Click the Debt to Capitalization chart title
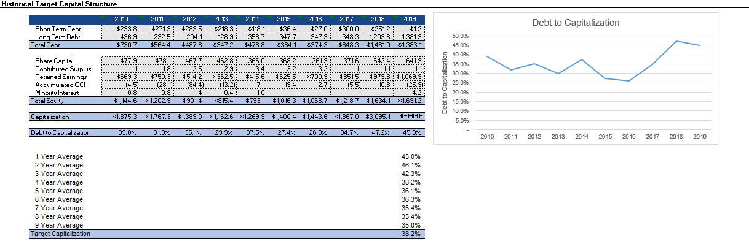This screenshot has width=749, height=241. pyautogui.click(x=576, y=23)
